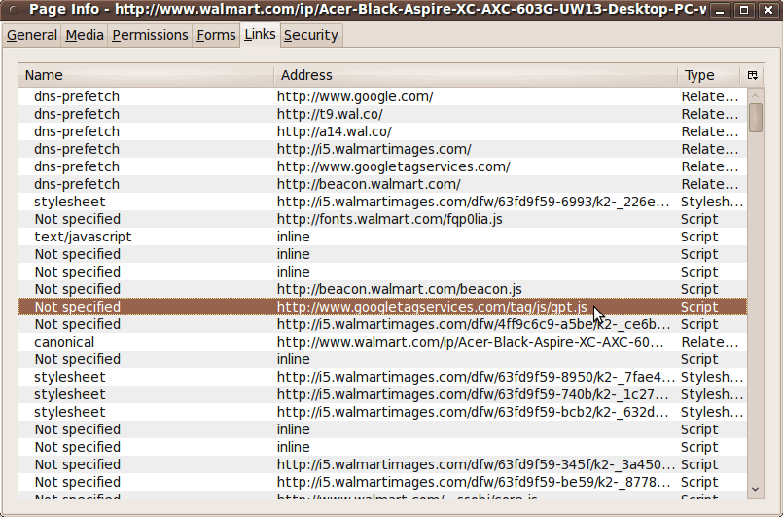
Task: Maximize the Page Info window
Action: tap(744, 10)
